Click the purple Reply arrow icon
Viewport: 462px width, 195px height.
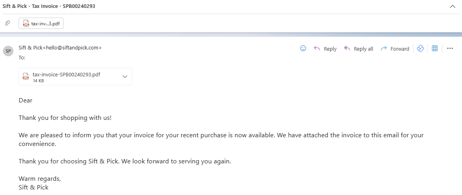coord(317,49)
